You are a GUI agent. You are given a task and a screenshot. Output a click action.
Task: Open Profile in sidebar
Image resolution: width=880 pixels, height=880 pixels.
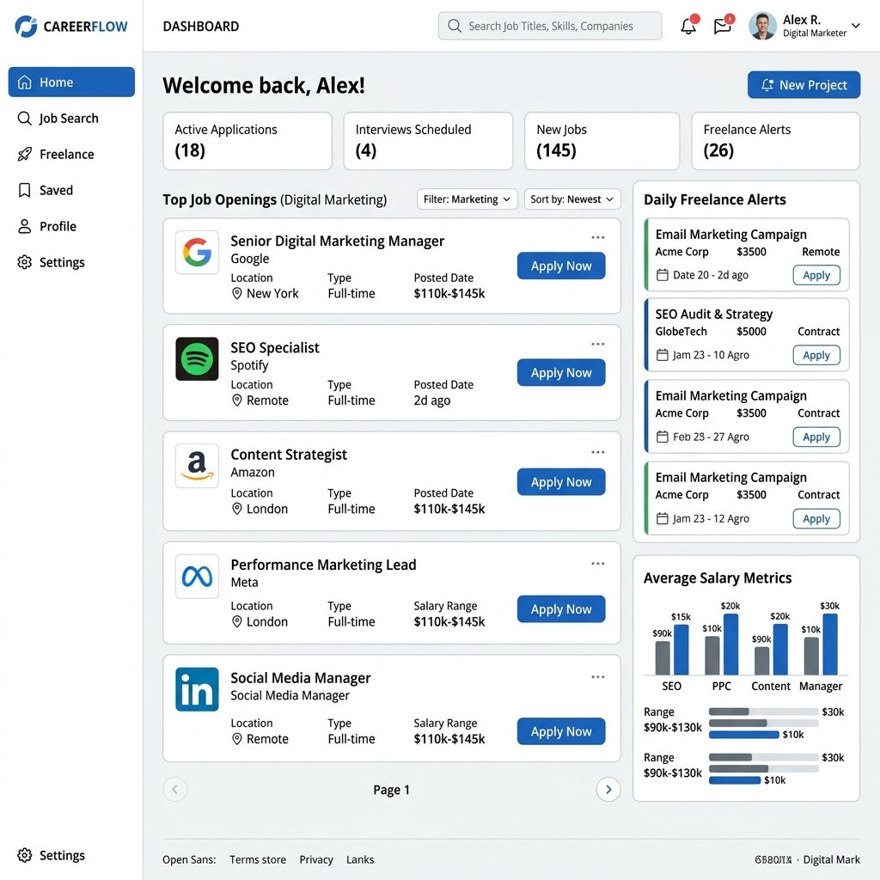coord(71,226)
